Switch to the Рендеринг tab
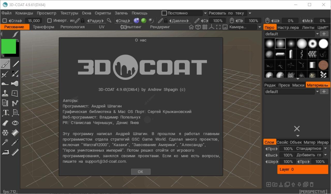Screen dimensions: 331x194 160,27
